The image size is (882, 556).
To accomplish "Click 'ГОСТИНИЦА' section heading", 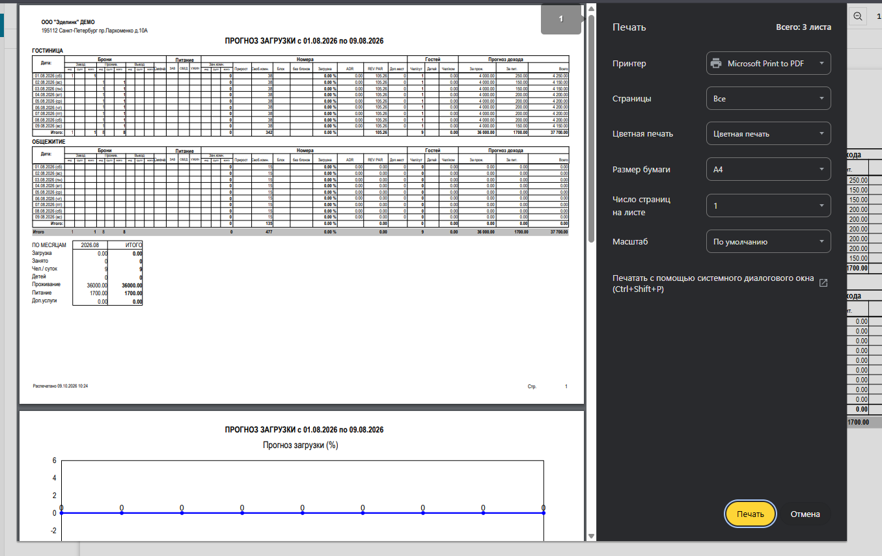I will pyautogui.click(x=48, y=51).
